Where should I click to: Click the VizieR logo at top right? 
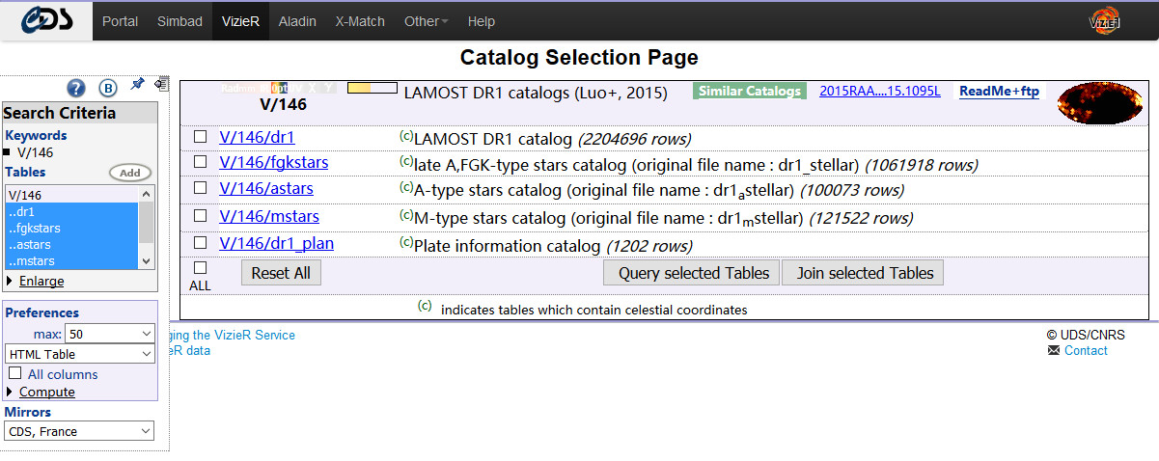(x=1103, y=20)
